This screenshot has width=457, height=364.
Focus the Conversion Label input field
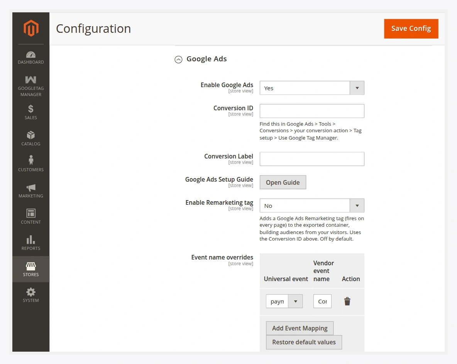click(x=312, y=159)
